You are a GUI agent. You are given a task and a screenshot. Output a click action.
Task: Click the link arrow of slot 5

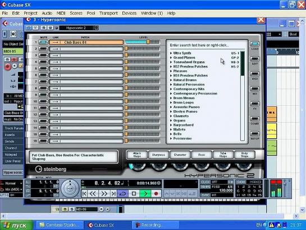[x=55, y=69]
